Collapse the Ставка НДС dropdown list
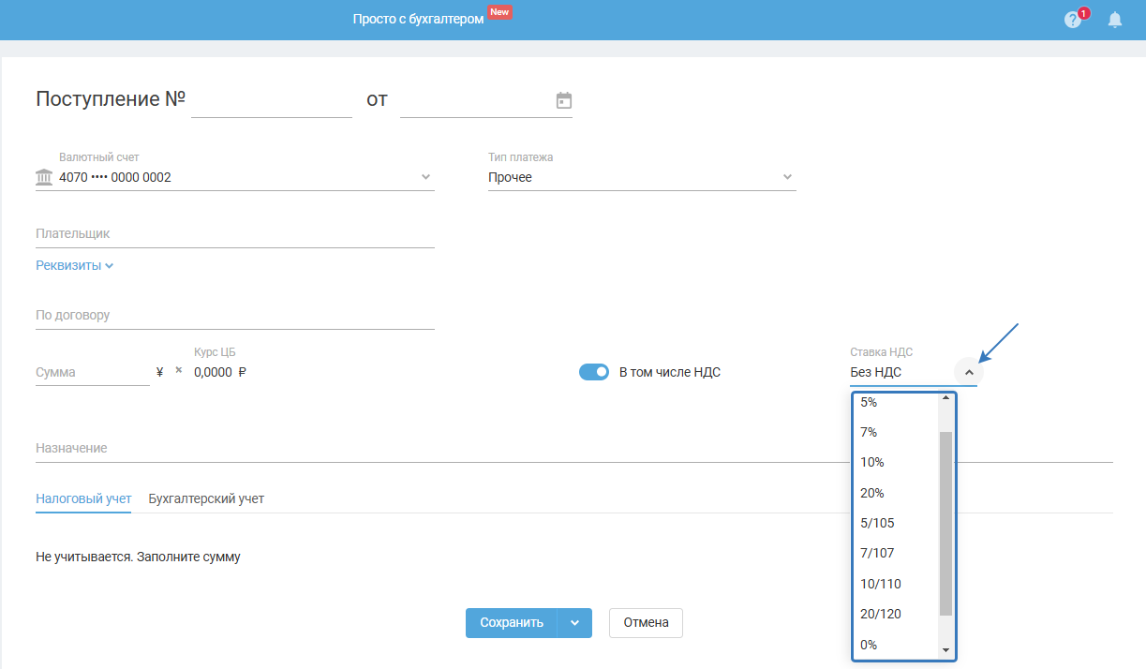 [969, 372]
